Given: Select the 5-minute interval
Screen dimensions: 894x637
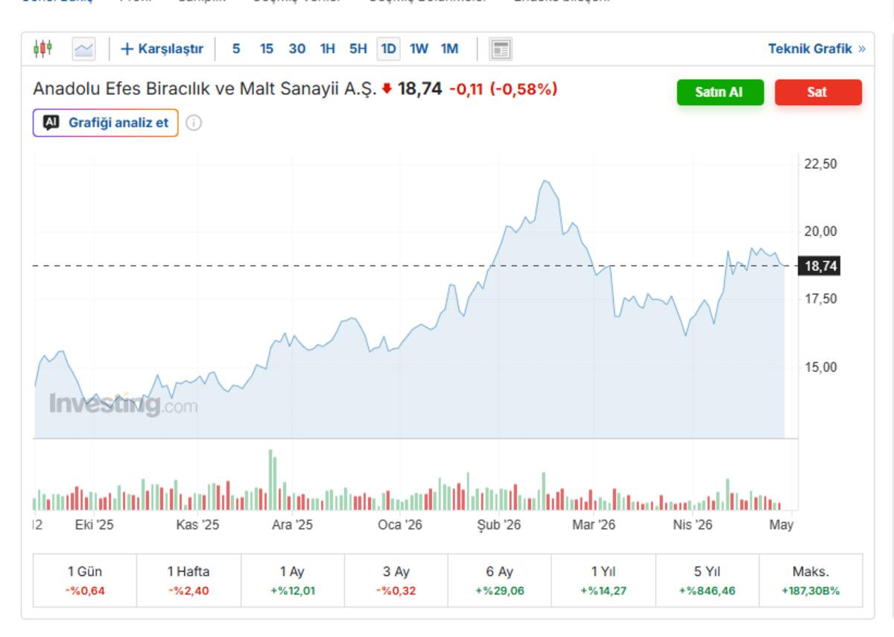Looking at the screenshot, I should 236,49.
